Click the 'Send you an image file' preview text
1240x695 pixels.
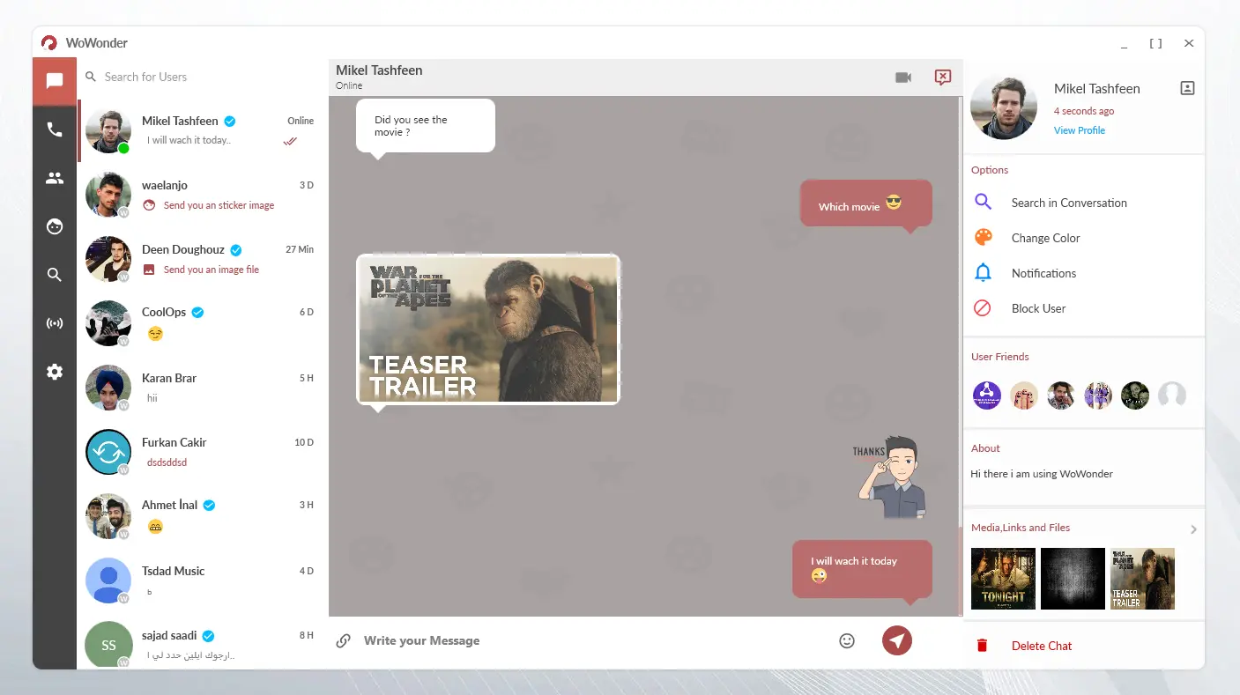coord(212,270)
